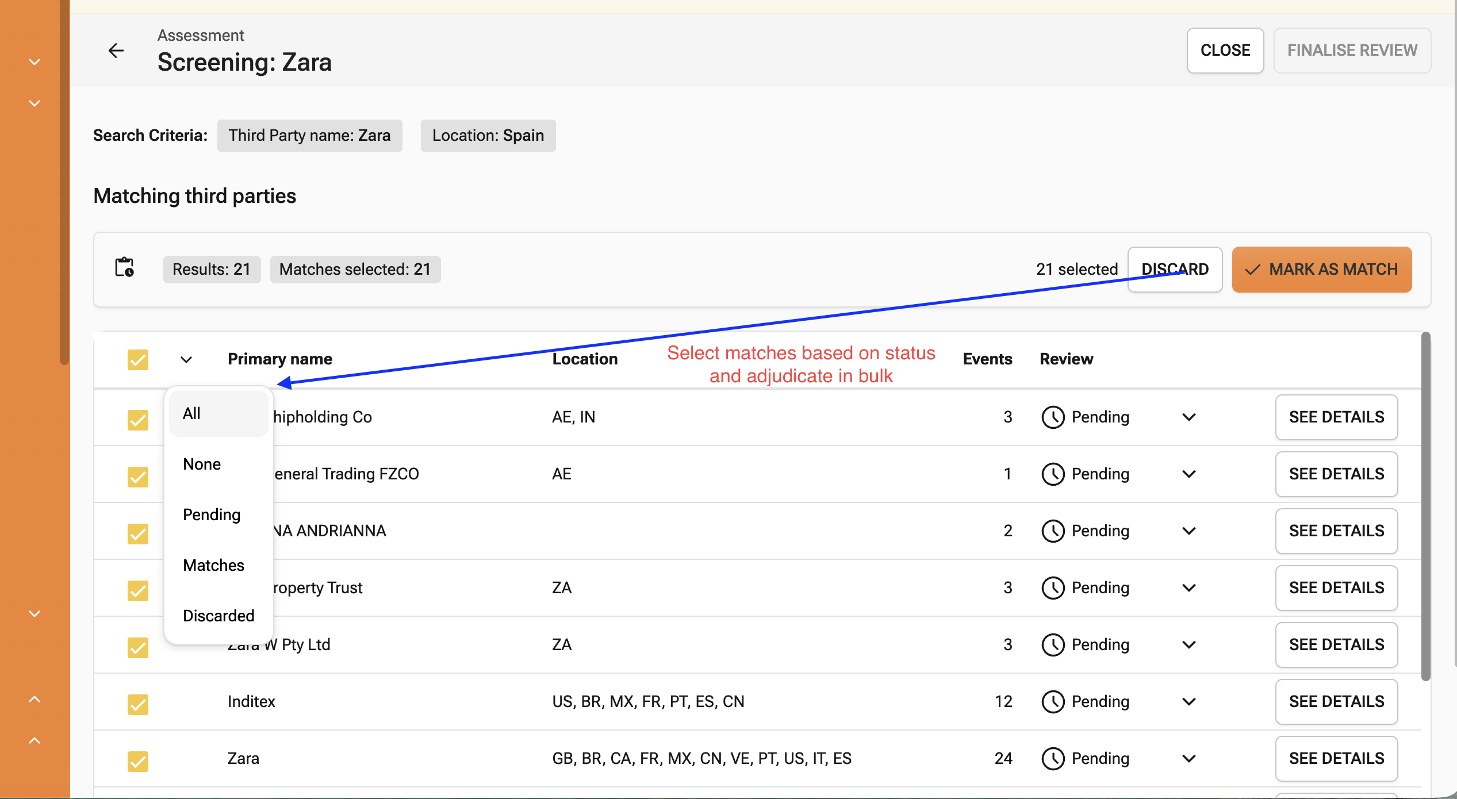Open the Inditex review status dropdown

(x=1189, y=702)
